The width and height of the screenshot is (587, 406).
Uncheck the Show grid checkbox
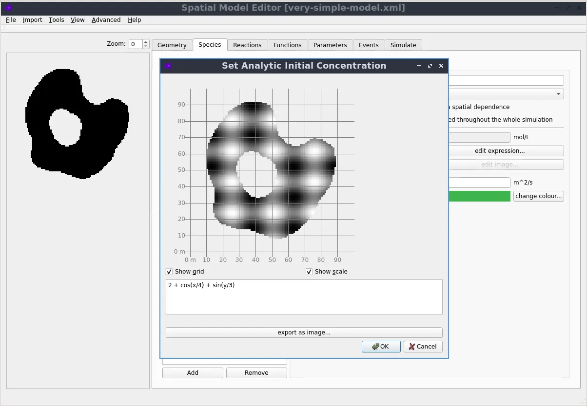point(169,272)
